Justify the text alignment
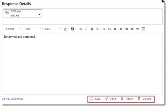This screenshot has width=168, height=108. click(132, 29)
